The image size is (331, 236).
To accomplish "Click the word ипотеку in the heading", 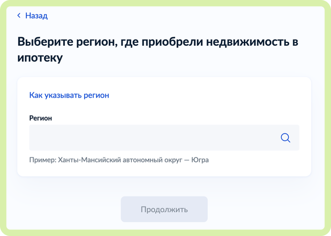I will tap(40, 58).
